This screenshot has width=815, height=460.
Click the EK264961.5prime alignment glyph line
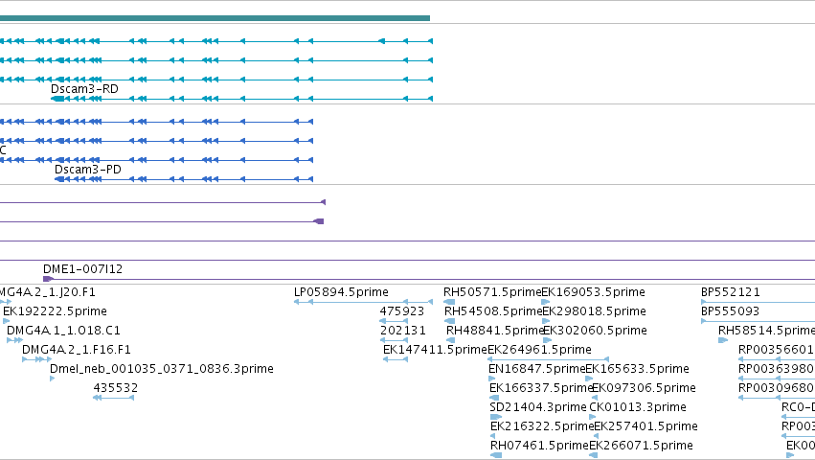[x=548, y=359]
